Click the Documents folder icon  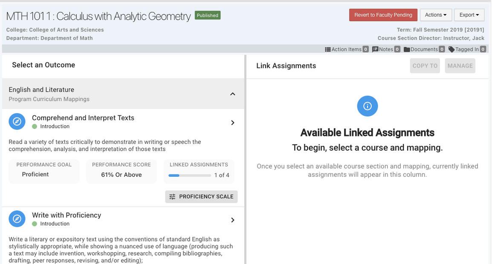[x=407, y=49]
